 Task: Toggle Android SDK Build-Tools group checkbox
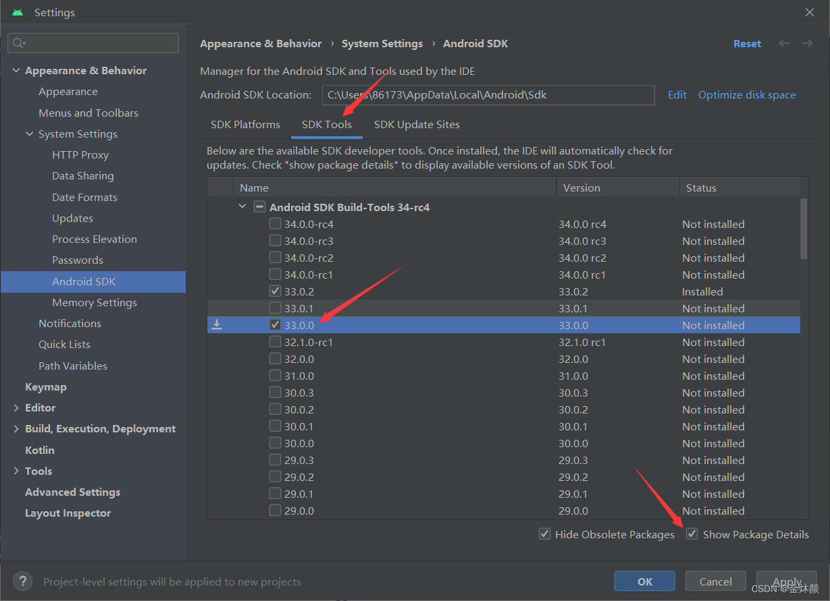259,207
